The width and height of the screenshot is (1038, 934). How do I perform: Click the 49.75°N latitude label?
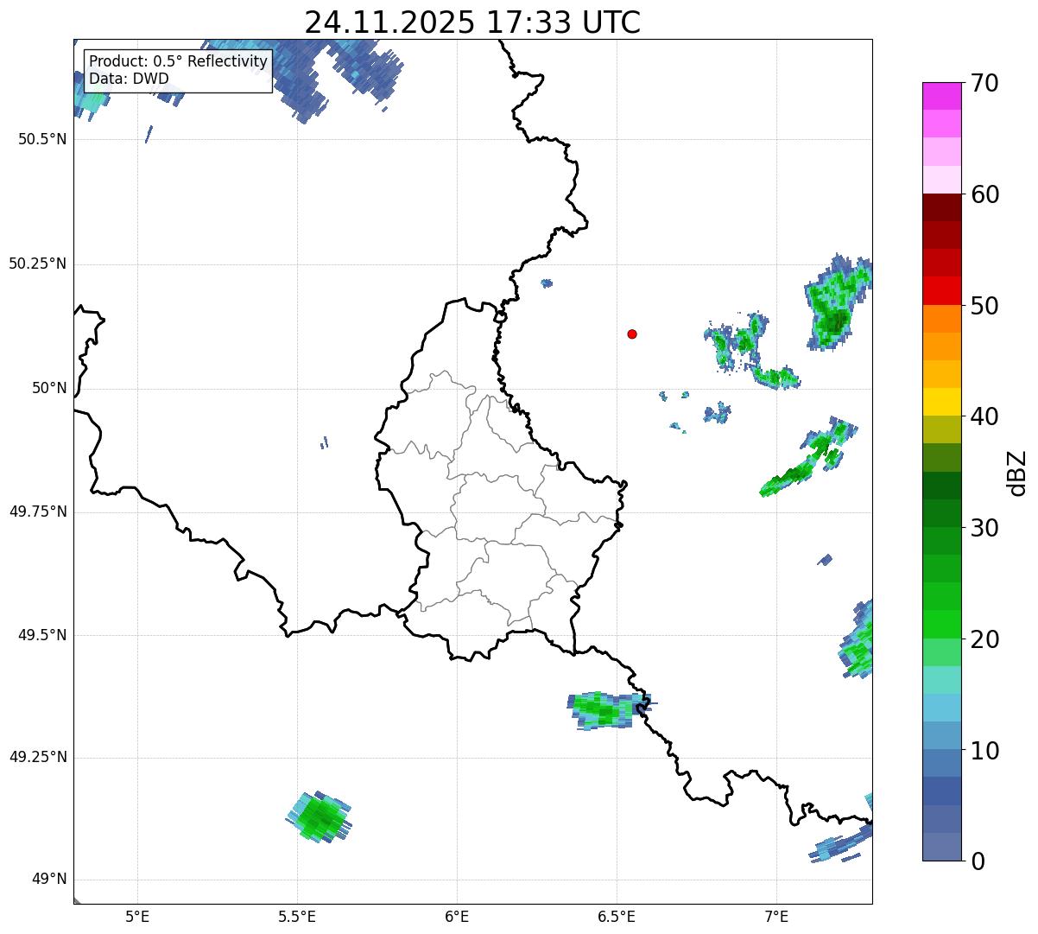[38, 511]
